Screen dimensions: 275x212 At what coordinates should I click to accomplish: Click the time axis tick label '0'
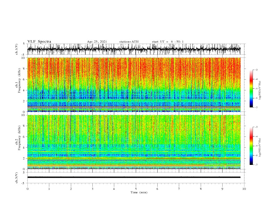coord(27,189)
